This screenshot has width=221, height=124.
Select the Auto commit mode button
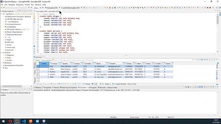tap(36, 8)
